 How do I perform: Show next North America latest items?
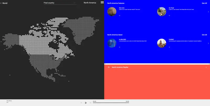click(208, 43)
